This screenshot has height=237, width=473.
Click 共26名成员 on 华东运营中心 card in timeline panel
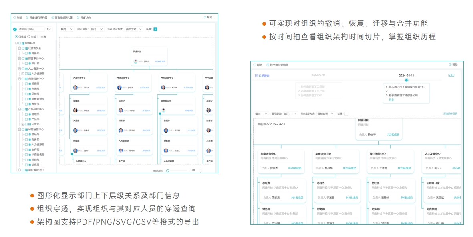[349, 168]
